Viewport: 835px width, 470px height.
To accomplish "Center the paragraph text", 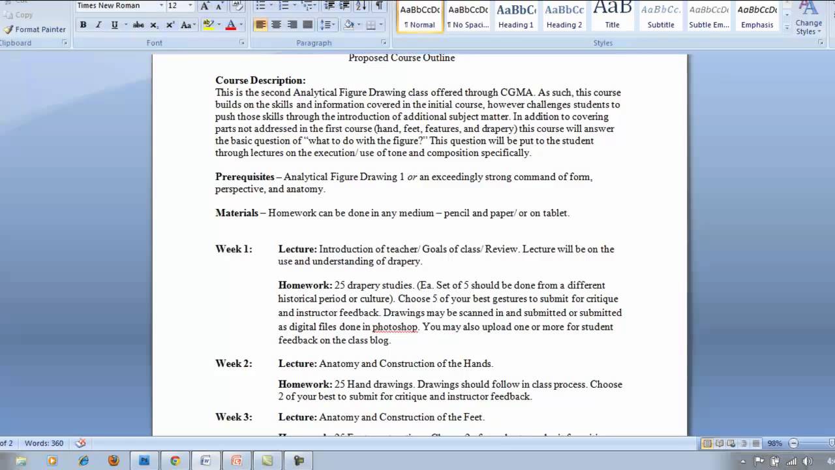I will 276,25.
